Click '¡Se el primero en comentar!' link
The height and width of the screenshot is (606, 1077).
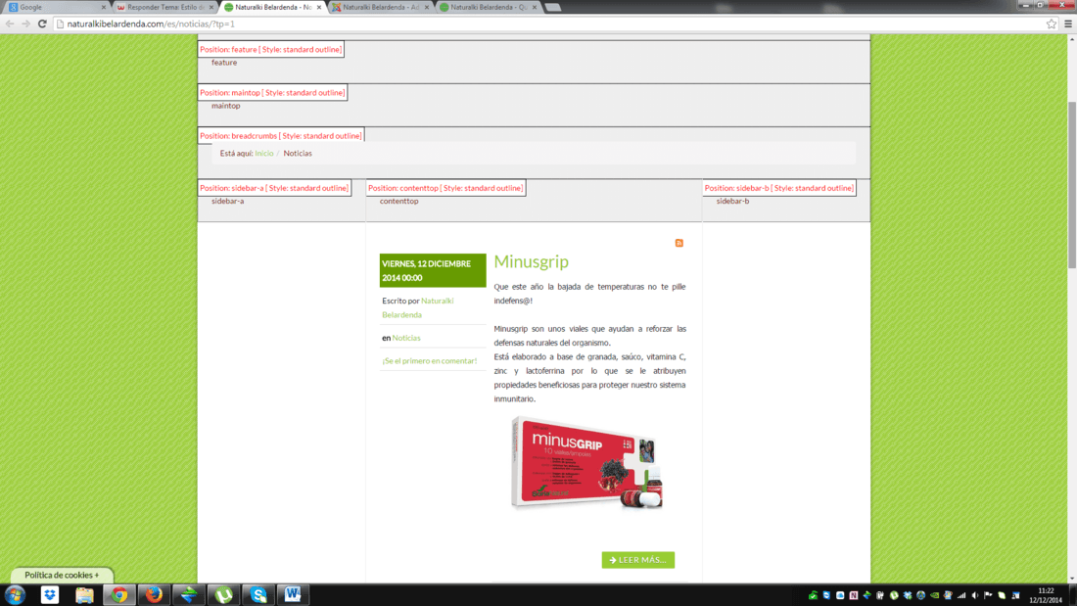click(x=429, y=360)
